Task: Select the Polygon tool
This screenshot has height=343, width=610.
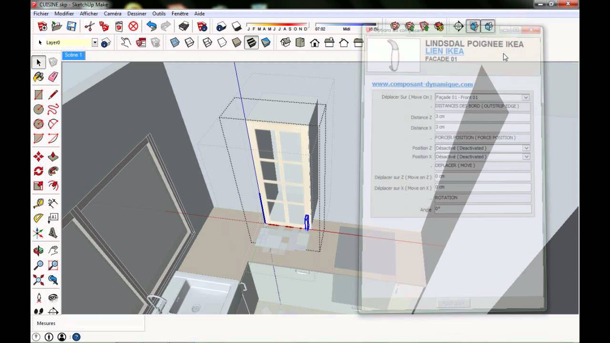Action: tap(39, 124)
